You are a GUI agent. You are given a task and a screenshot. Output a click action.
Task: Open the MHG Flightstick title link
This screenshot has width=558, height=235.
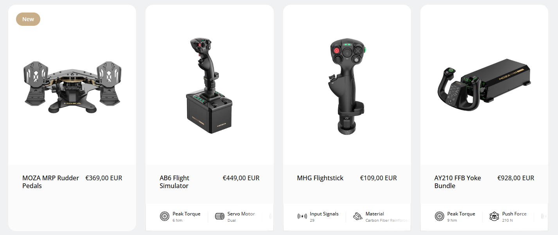click(320, 178)
